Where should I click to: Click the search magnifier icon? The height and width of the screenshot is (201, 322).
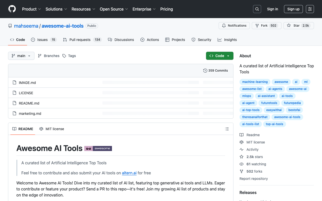point(257,9)
